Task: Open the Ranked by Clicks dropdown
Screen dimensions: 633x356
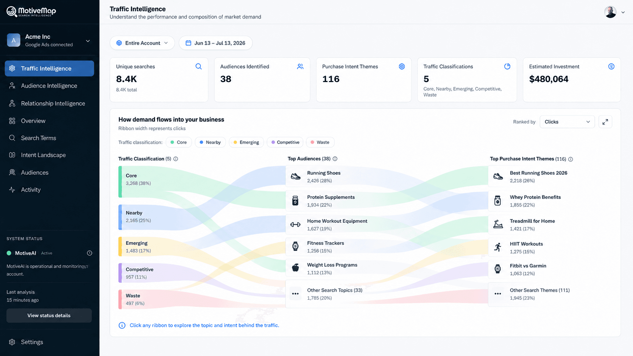Action: [x=567, y=122]
